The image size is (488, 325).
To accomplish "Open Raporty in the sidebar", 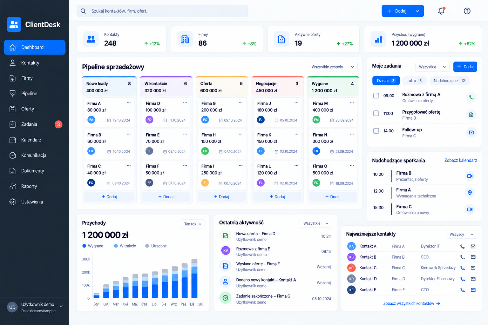I will [x=35, y=186].
